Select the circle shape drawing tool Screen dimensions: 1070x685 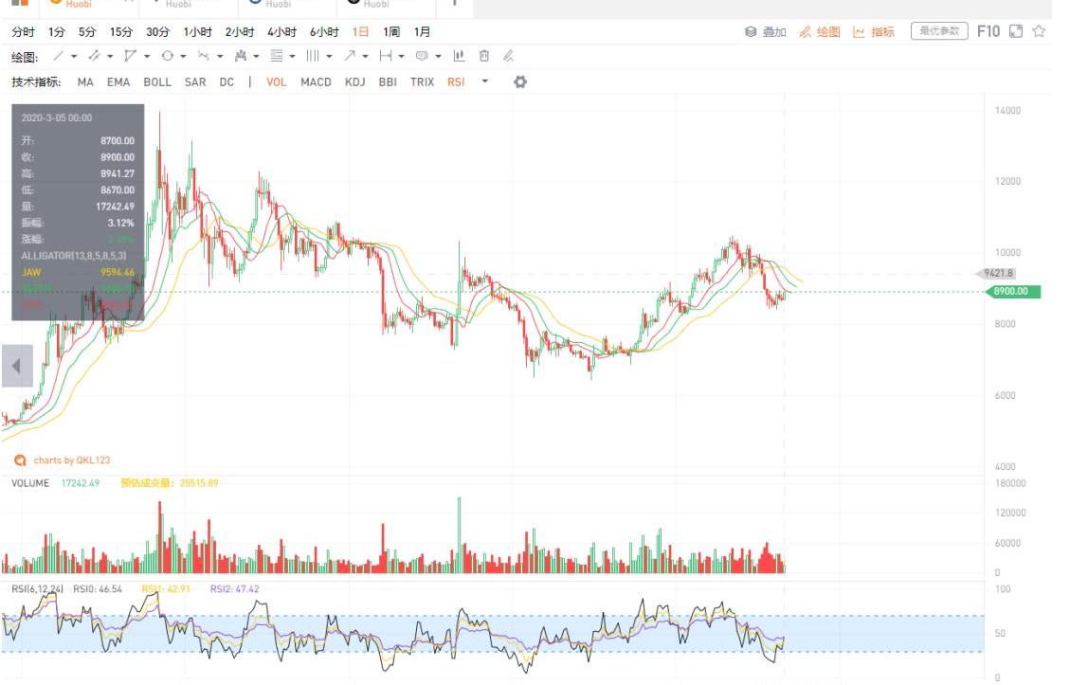click(x=168, y=57)
